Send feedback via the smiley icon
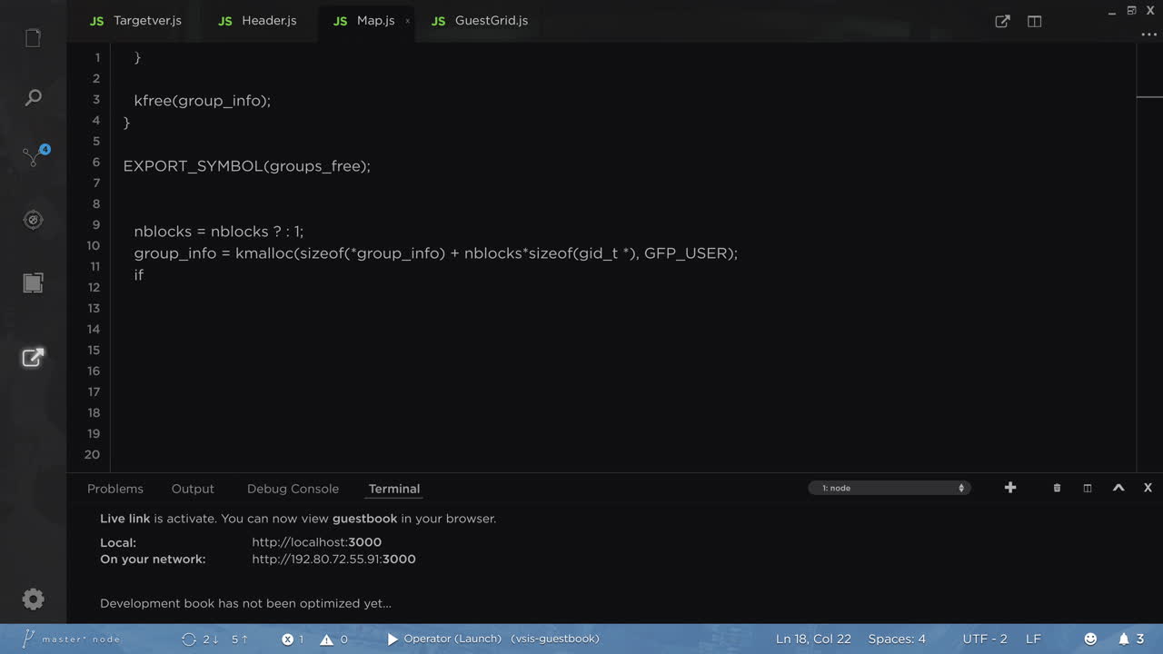This screenshot has width=1163, height=654. (1089, 639)
